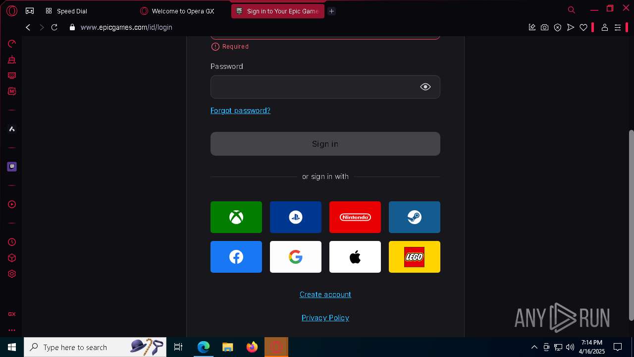Launch Microsoft Edge from the taskbar

[x=204, y=347]
